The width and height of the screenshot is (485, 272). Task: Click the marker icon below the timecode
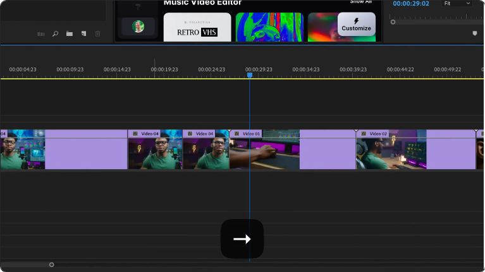tap(475, 33)
